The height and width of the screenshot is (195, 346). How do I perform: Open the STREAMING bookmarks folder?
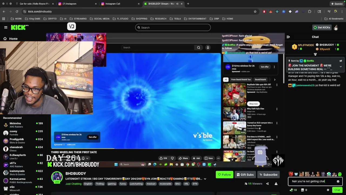coord(78,19)
